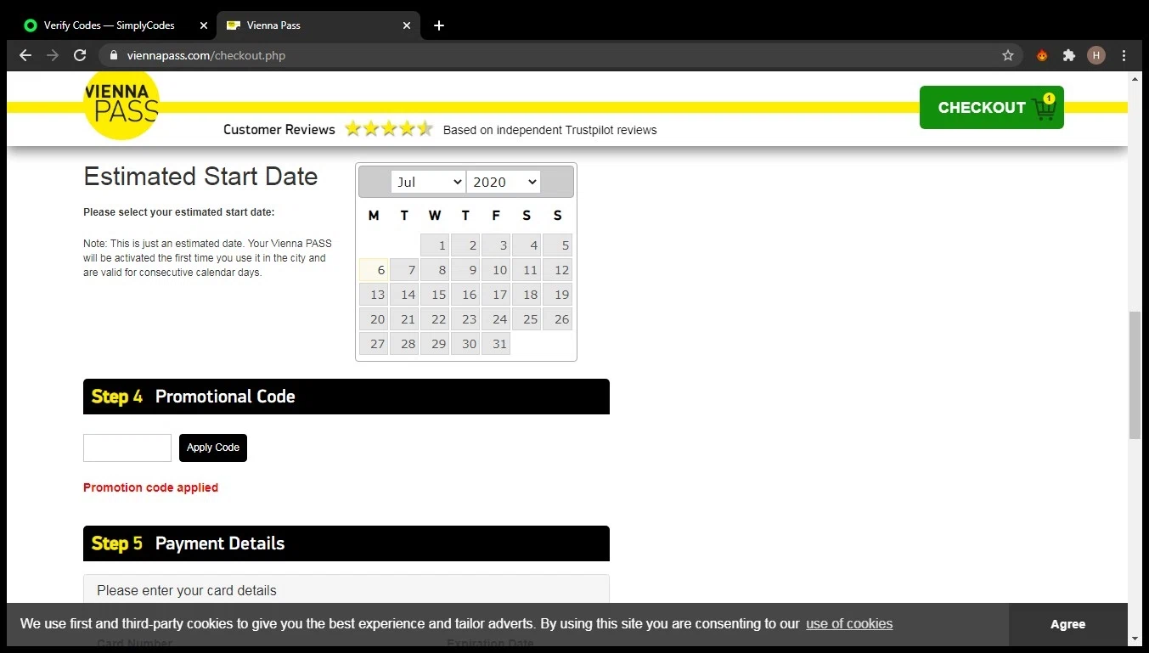Click the page vertical scrollbar thumb
Screen dimensions: 1149x653
pyautogui.click(x=1135, y=374)
